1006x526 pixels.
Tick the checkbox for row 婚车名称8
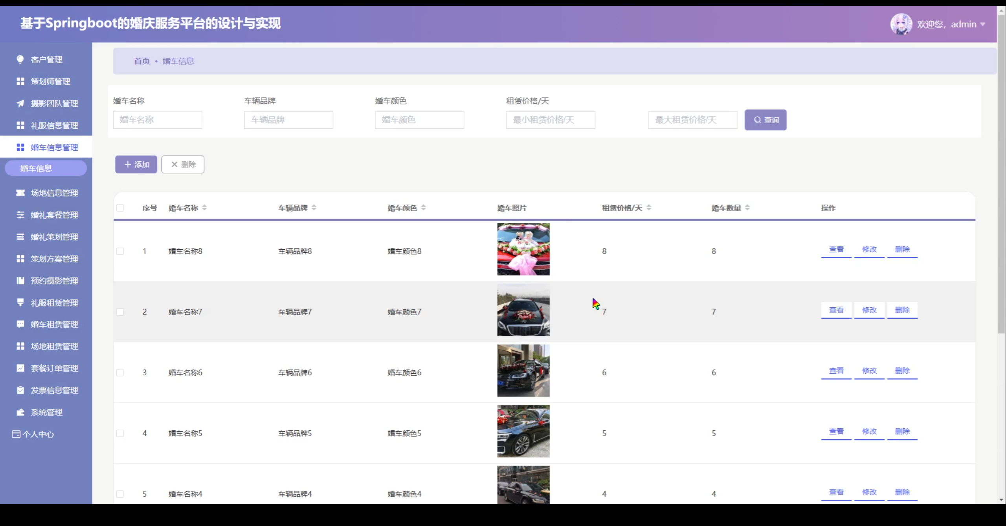point(120,251)
